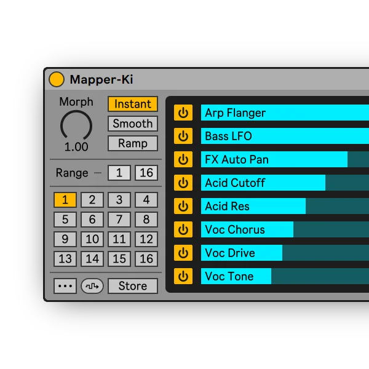Select preset slot 11
This screenshot has width=369, height=369.
pyautogui.click(x=119, y=239)
